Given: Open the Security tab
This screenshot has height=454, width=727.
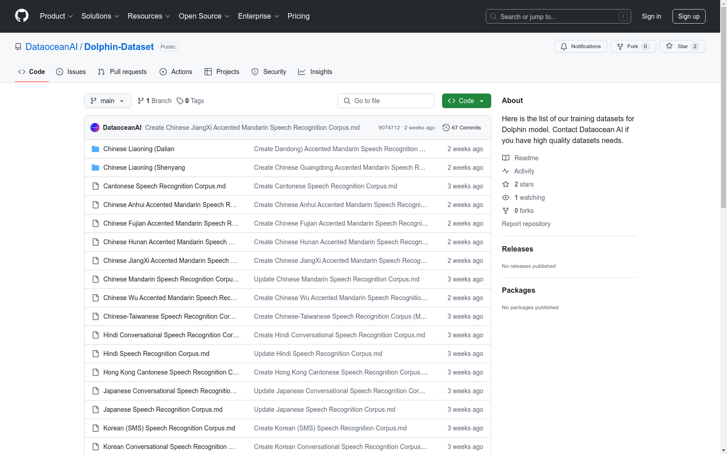Looking at the screenshot, I should (269, 72).
